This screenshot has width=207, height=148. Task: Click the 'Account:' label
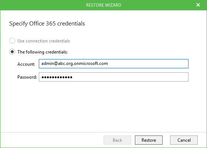pos(26,64)
